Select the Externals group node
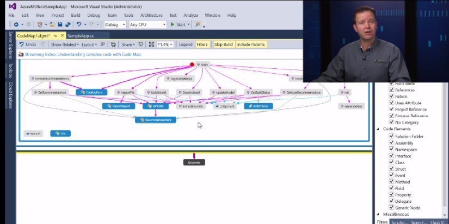449x224 pixels. [x=194, y=162]
